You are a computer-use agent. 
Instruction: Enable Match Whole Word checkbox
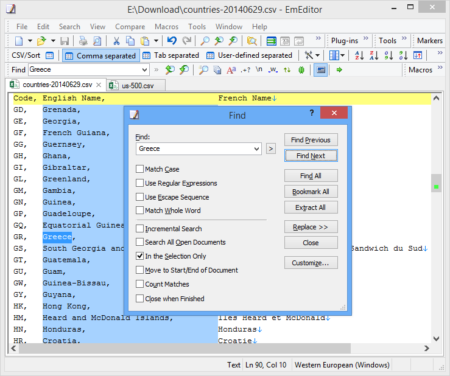[140, 211]
